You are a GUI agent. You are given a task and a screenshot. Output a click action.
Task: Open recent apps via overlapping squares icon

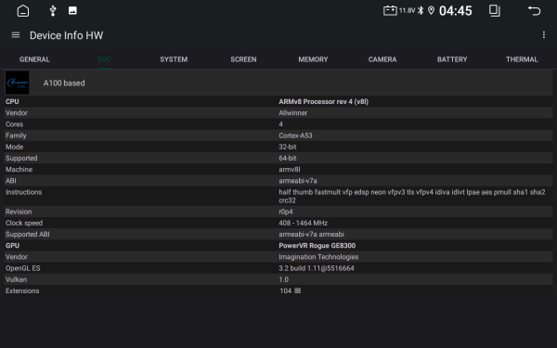click(x=495, y=10)
